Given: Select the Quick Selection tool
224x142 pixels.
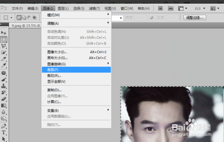Looking at the screenshot, I should [x=4, y=52].
